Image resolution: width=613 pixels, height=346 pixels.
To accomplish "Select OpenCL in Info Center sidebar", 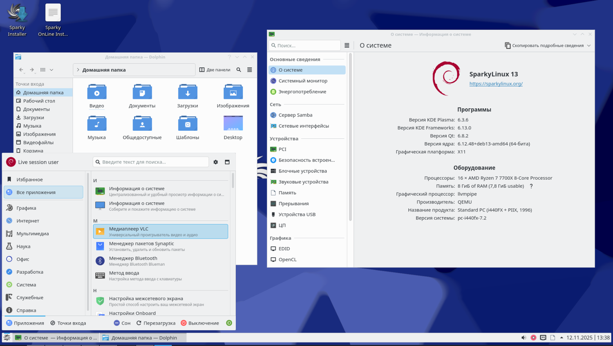I will pyautogui.click(x=307, y=259).
